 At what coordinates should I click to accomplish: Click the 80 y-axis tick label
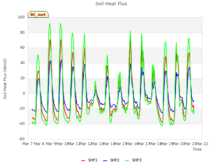22,32
